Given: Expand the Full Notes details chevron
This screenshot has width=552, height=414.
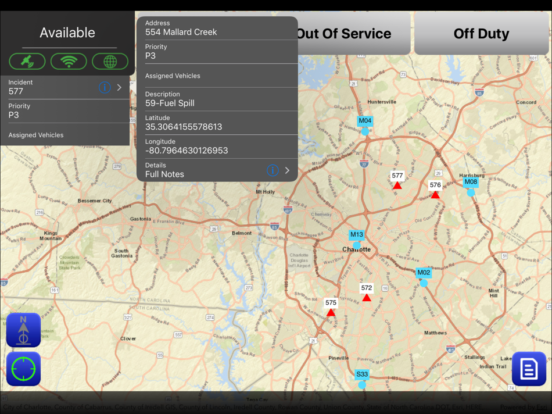Looking at the screenshot, I should pos(287,170).
